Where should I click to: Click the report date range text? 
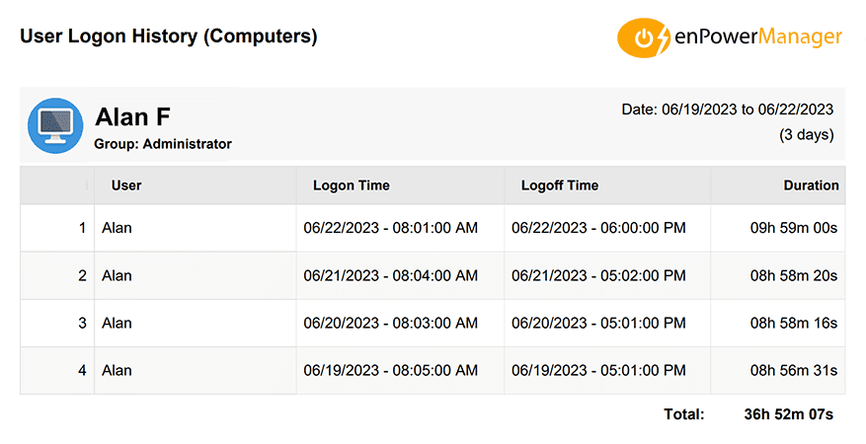[727, 110]
